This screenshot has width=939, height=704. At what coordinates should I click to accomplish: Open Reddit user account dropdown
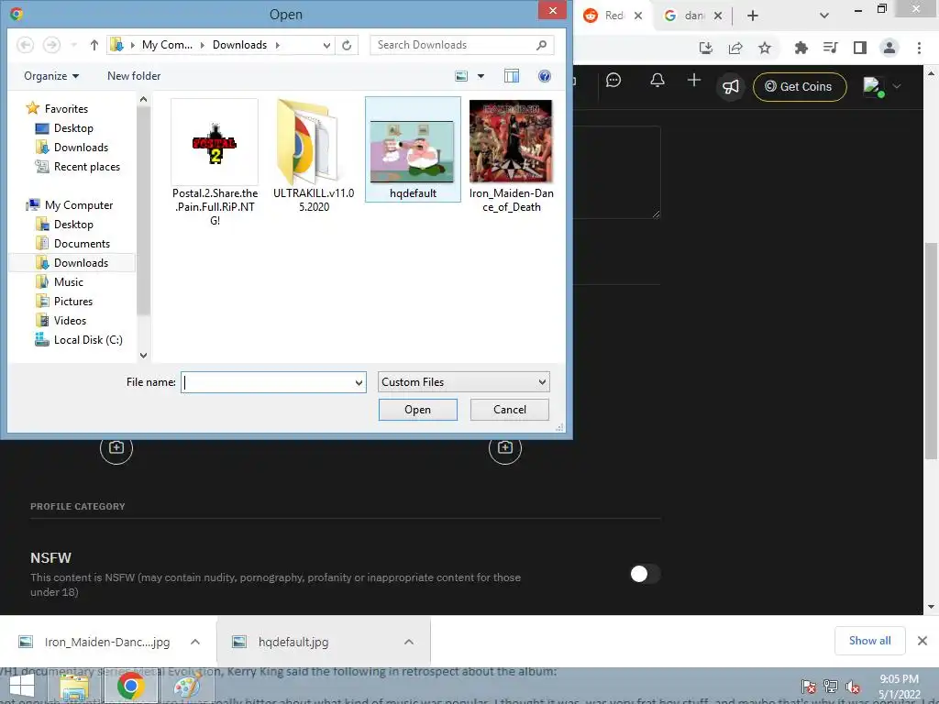coord(881,86)
